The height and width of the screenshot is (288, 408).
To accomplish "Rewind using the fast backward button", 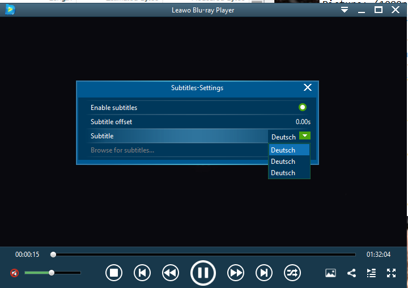I will [x=171, y=273].
